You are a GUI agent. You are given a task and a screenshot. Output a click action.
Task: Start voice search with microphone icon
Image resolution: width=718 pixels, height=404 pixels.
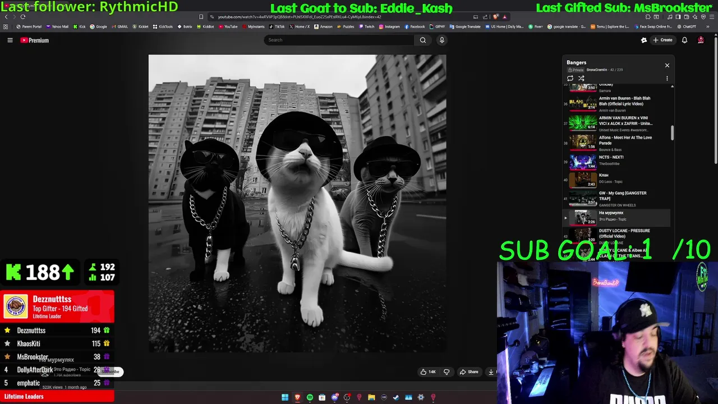pos(442,40)
